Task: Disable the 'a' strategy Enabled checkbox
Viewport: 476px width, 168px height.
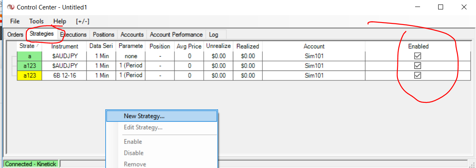Action: point(418,56)
